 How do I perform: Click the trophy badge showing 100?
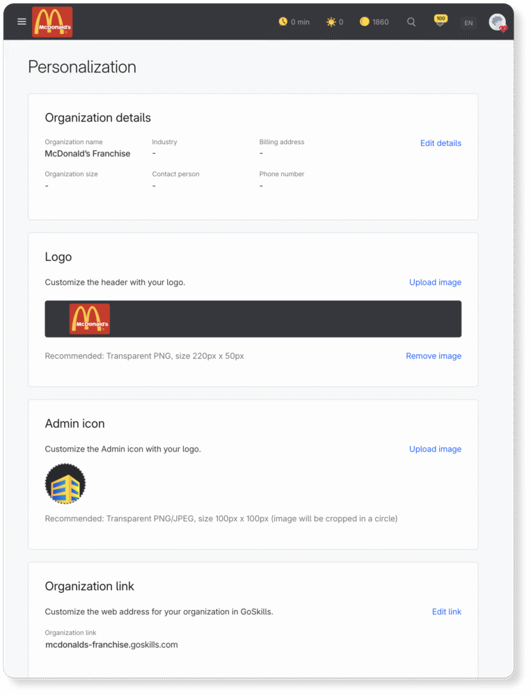(x=440, y=20)
